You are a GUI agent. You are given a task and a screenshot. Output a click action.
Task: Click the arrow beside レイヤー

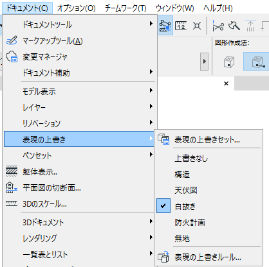tap(151, 107)
